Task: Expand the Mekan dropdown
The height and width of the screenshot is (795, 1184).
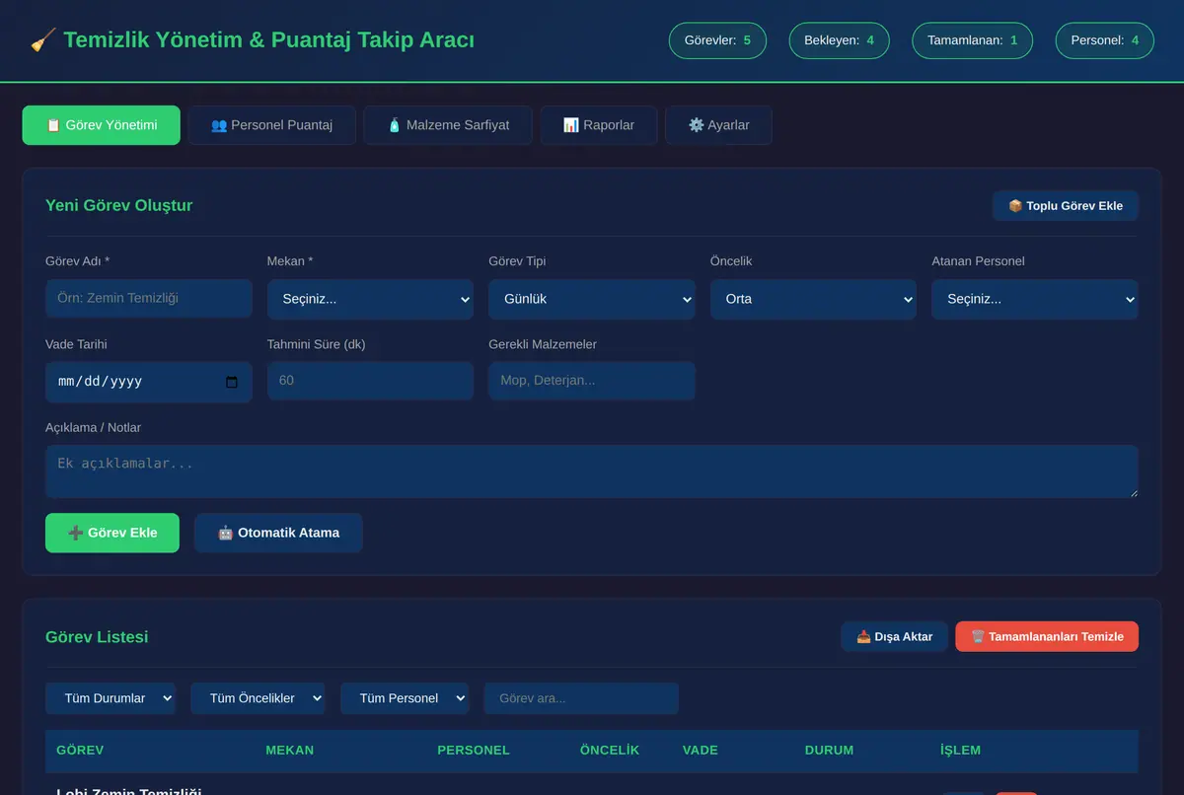Action: (370, 299)
